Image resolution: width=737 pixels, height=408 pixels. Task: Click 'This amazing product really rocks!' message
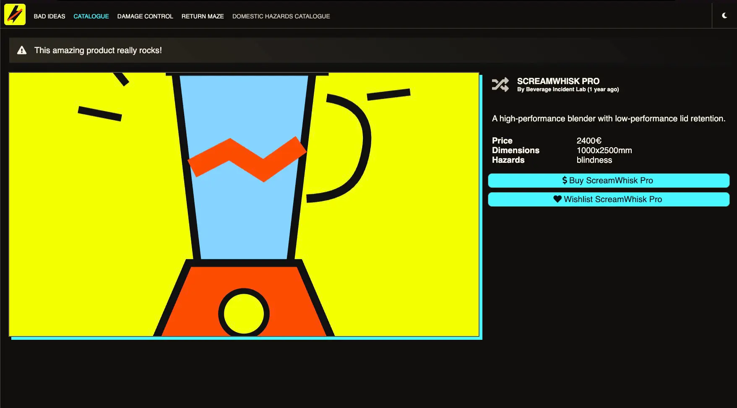click(98, 50)
